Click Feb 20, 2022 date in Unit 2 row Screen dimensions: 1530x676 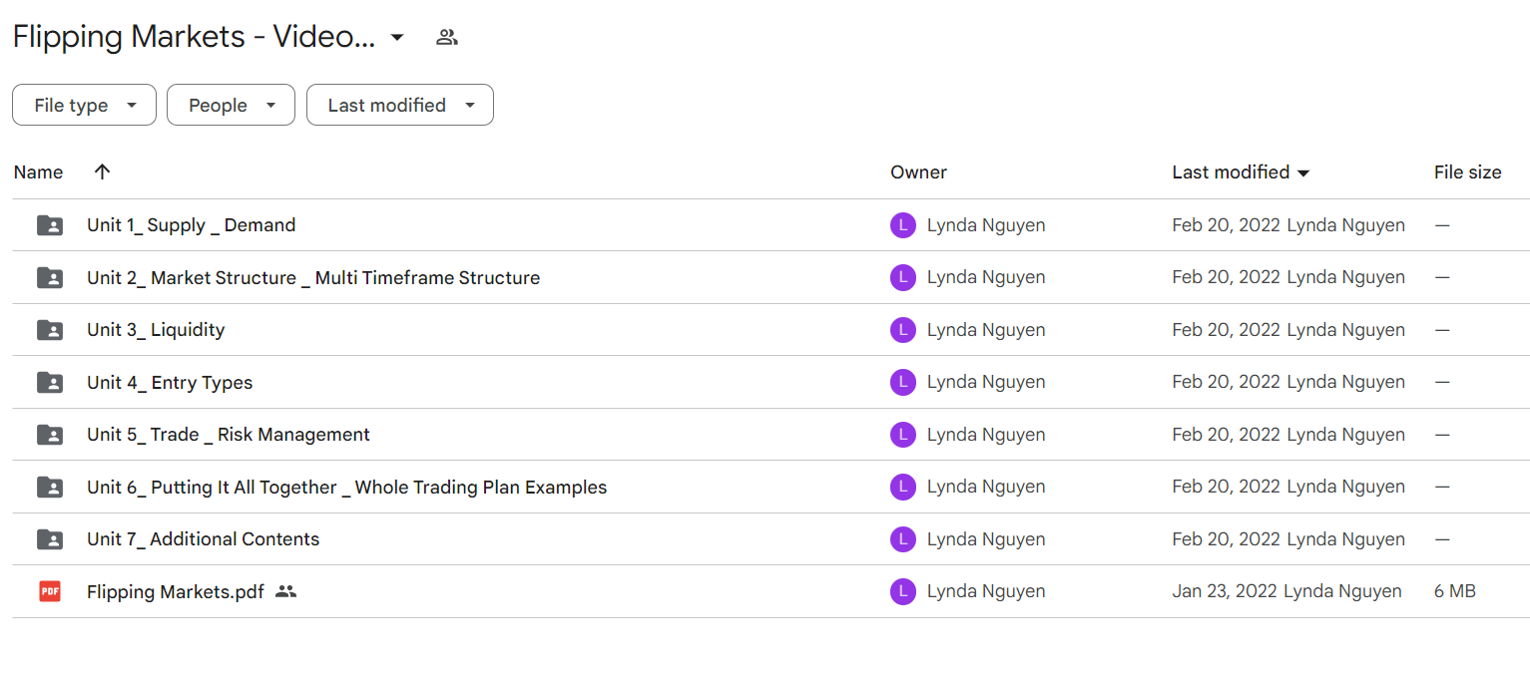point(1226,277)
